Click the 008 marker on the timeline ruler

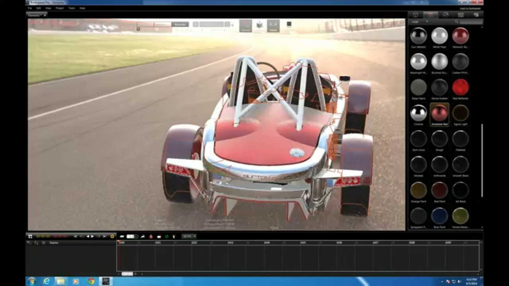[x=412, y=242]
